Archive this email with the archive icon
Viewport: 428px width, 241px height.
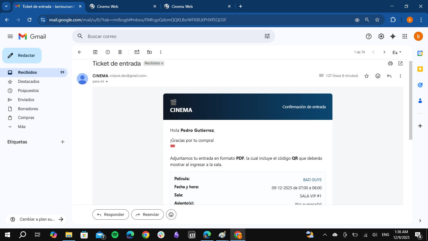pos(95,52)
